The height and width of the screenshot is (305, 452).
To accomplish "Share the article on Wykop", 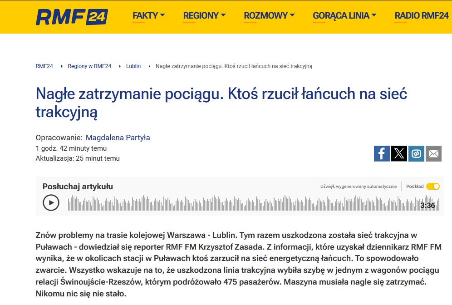I will tap(416, 153).
